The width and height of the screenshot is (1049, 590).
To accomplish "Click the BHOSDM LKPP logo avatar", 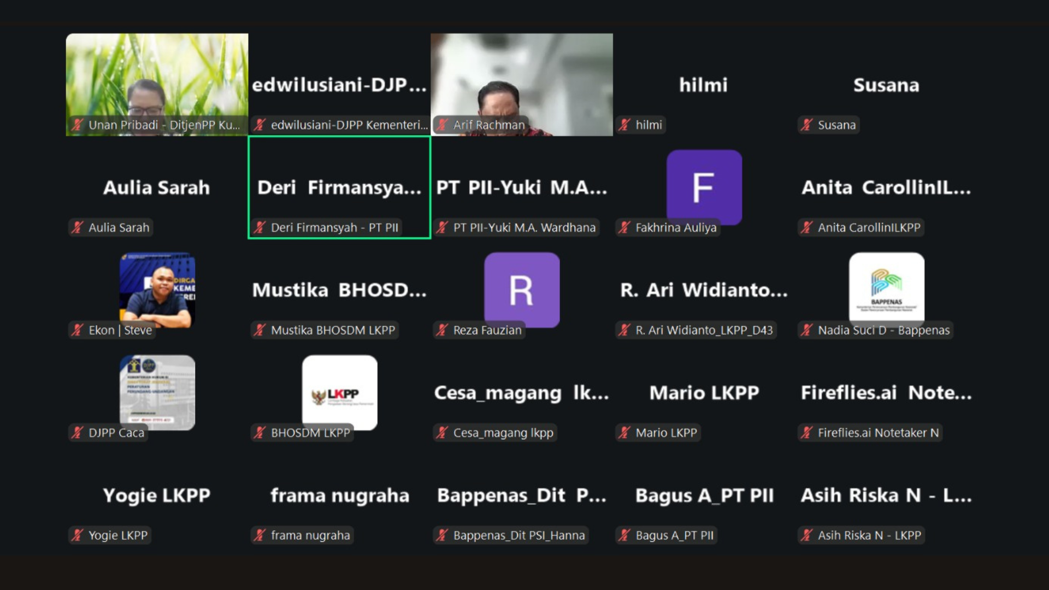I will coord(339,391).
